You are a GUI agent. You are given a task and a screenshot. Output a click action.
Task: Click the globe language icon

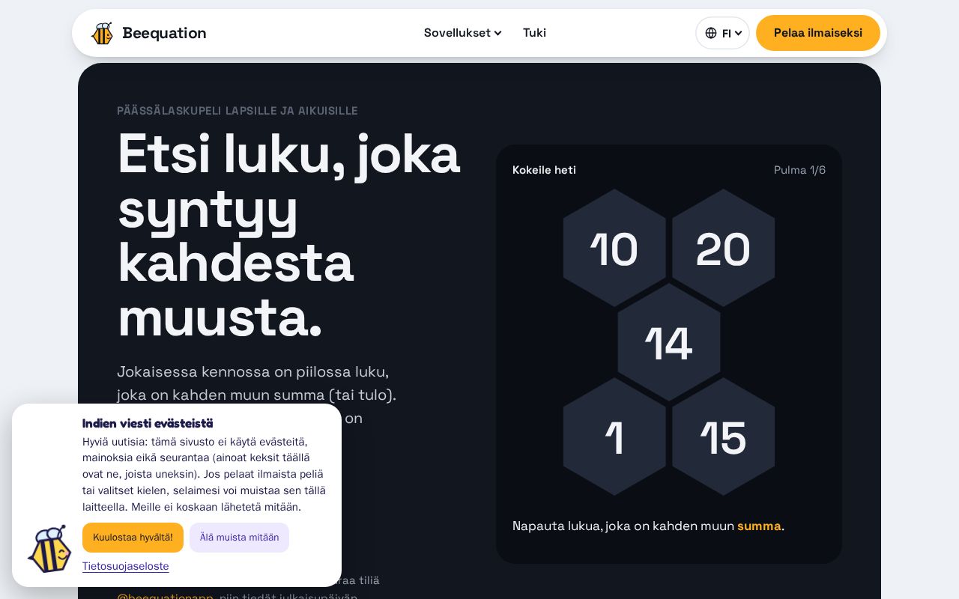tap(711, 33)
